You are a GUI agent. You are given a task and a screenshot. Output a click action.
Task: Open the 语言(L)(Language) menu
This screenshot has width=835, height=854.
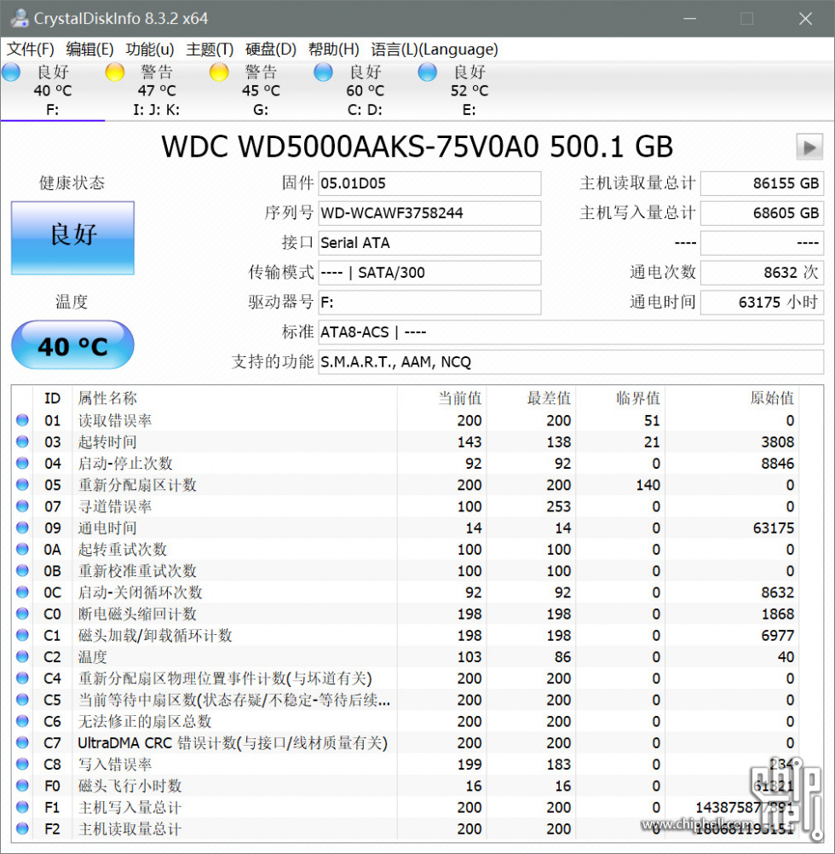click(x=435, y=49)
